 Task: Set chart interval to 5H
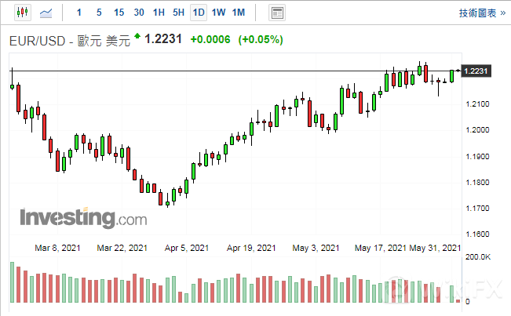tap(179, 13)
